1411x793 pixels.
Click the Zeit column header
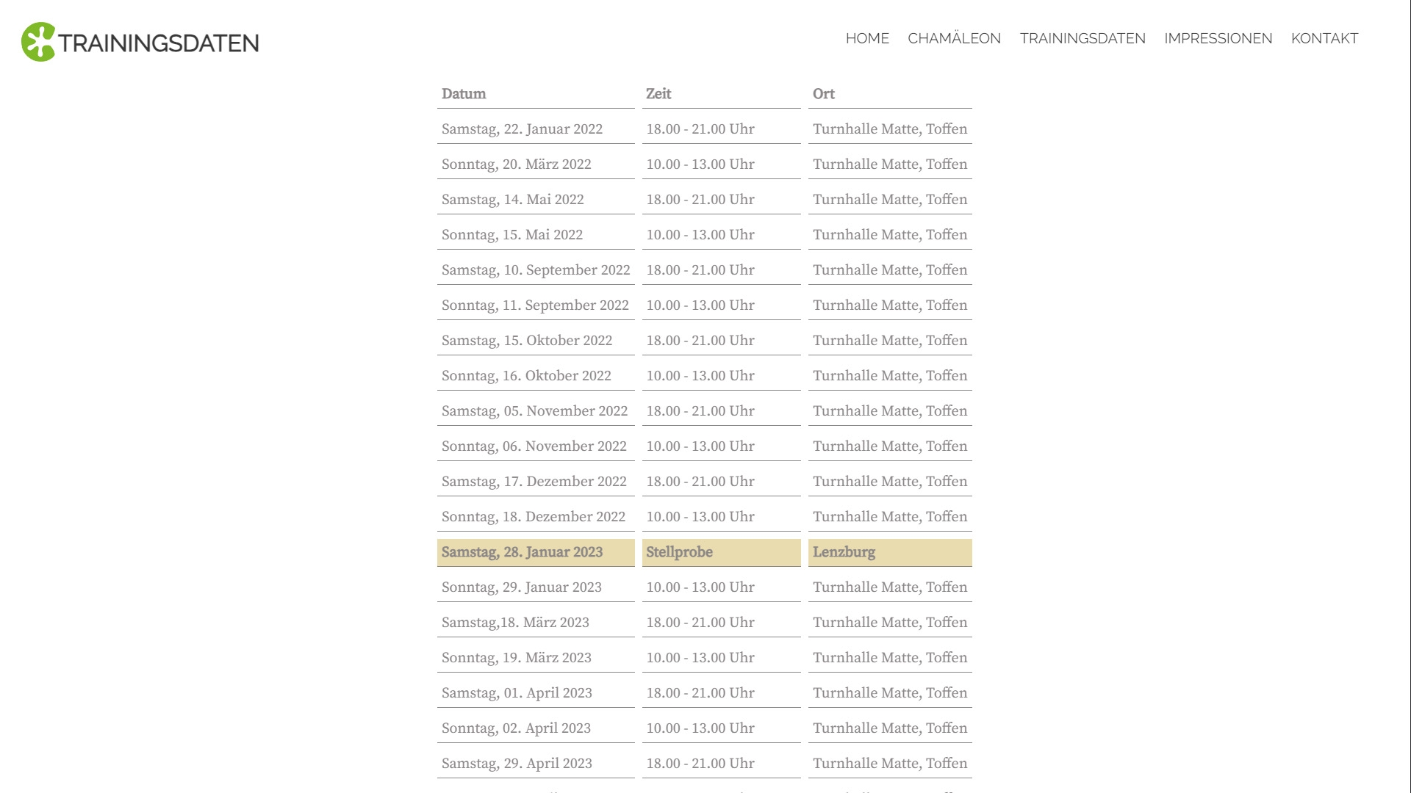tap(658, 94)
